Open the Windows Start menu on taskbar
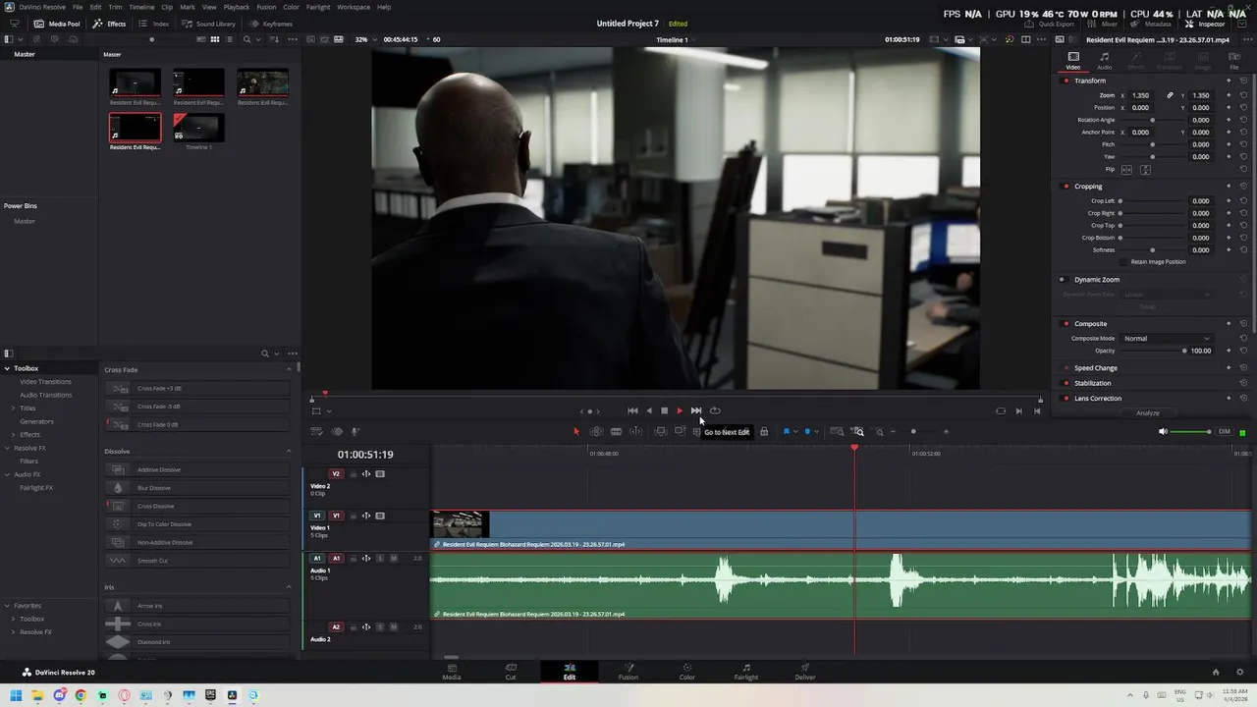This screenshot has height=707, width=1257. pyautogui.click(x=16, y=695)
